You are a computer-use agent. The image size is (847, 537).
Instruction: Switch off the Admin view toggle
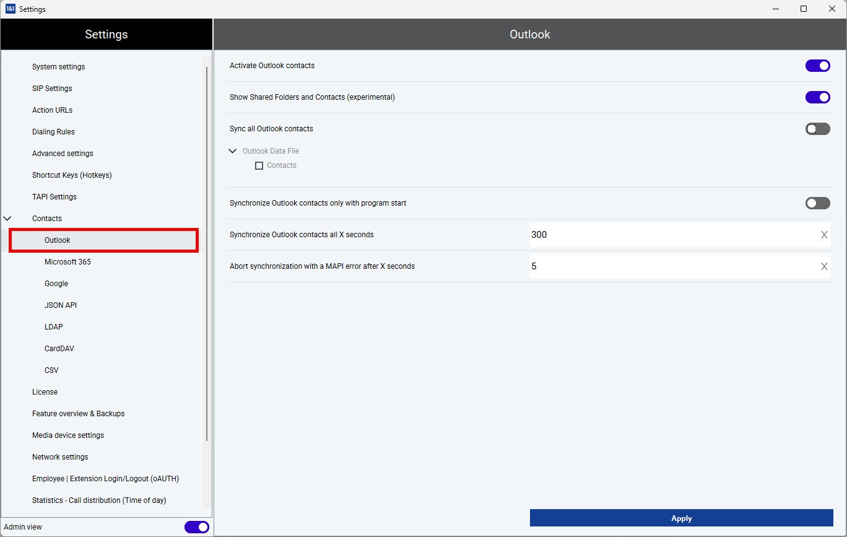pyautogui.click(x=196, y=527)
